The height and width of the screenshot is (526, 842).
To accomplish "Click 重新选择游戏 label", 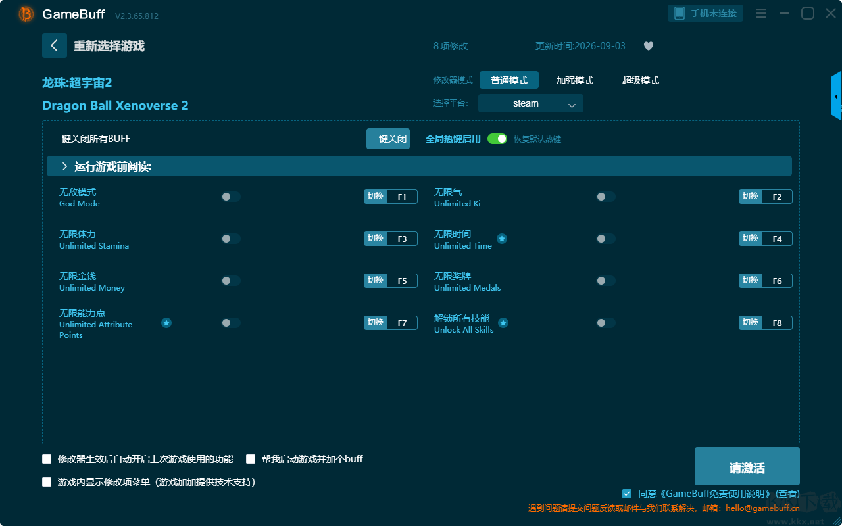I will (109, 46).
